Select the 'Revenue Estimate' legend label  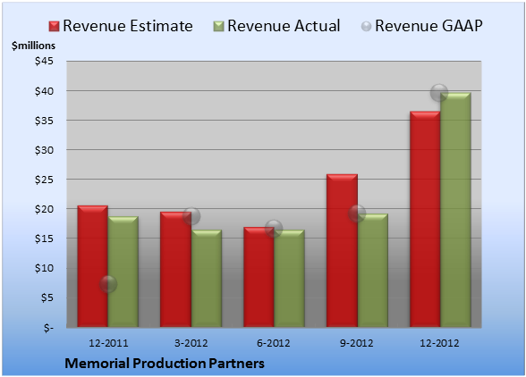pos(128,26)
